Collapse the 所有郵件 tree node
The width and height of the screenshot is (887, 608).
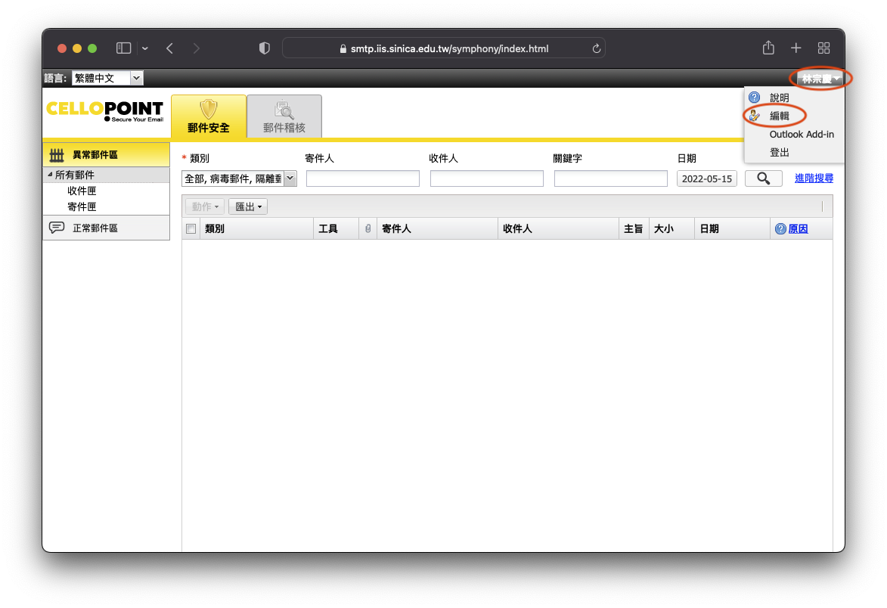[50, 175]
